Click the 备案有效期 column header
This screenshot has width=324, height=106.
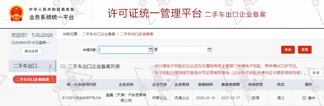tap(230, 84)
